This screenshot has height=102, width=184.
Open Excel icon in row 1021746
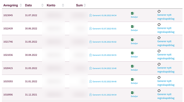point(133,40)
